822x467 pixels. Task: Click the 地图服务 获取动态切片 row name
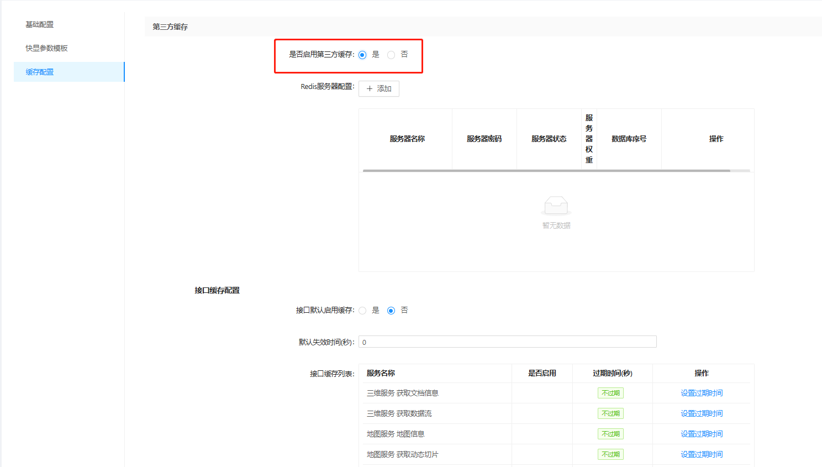coord(402,454)
